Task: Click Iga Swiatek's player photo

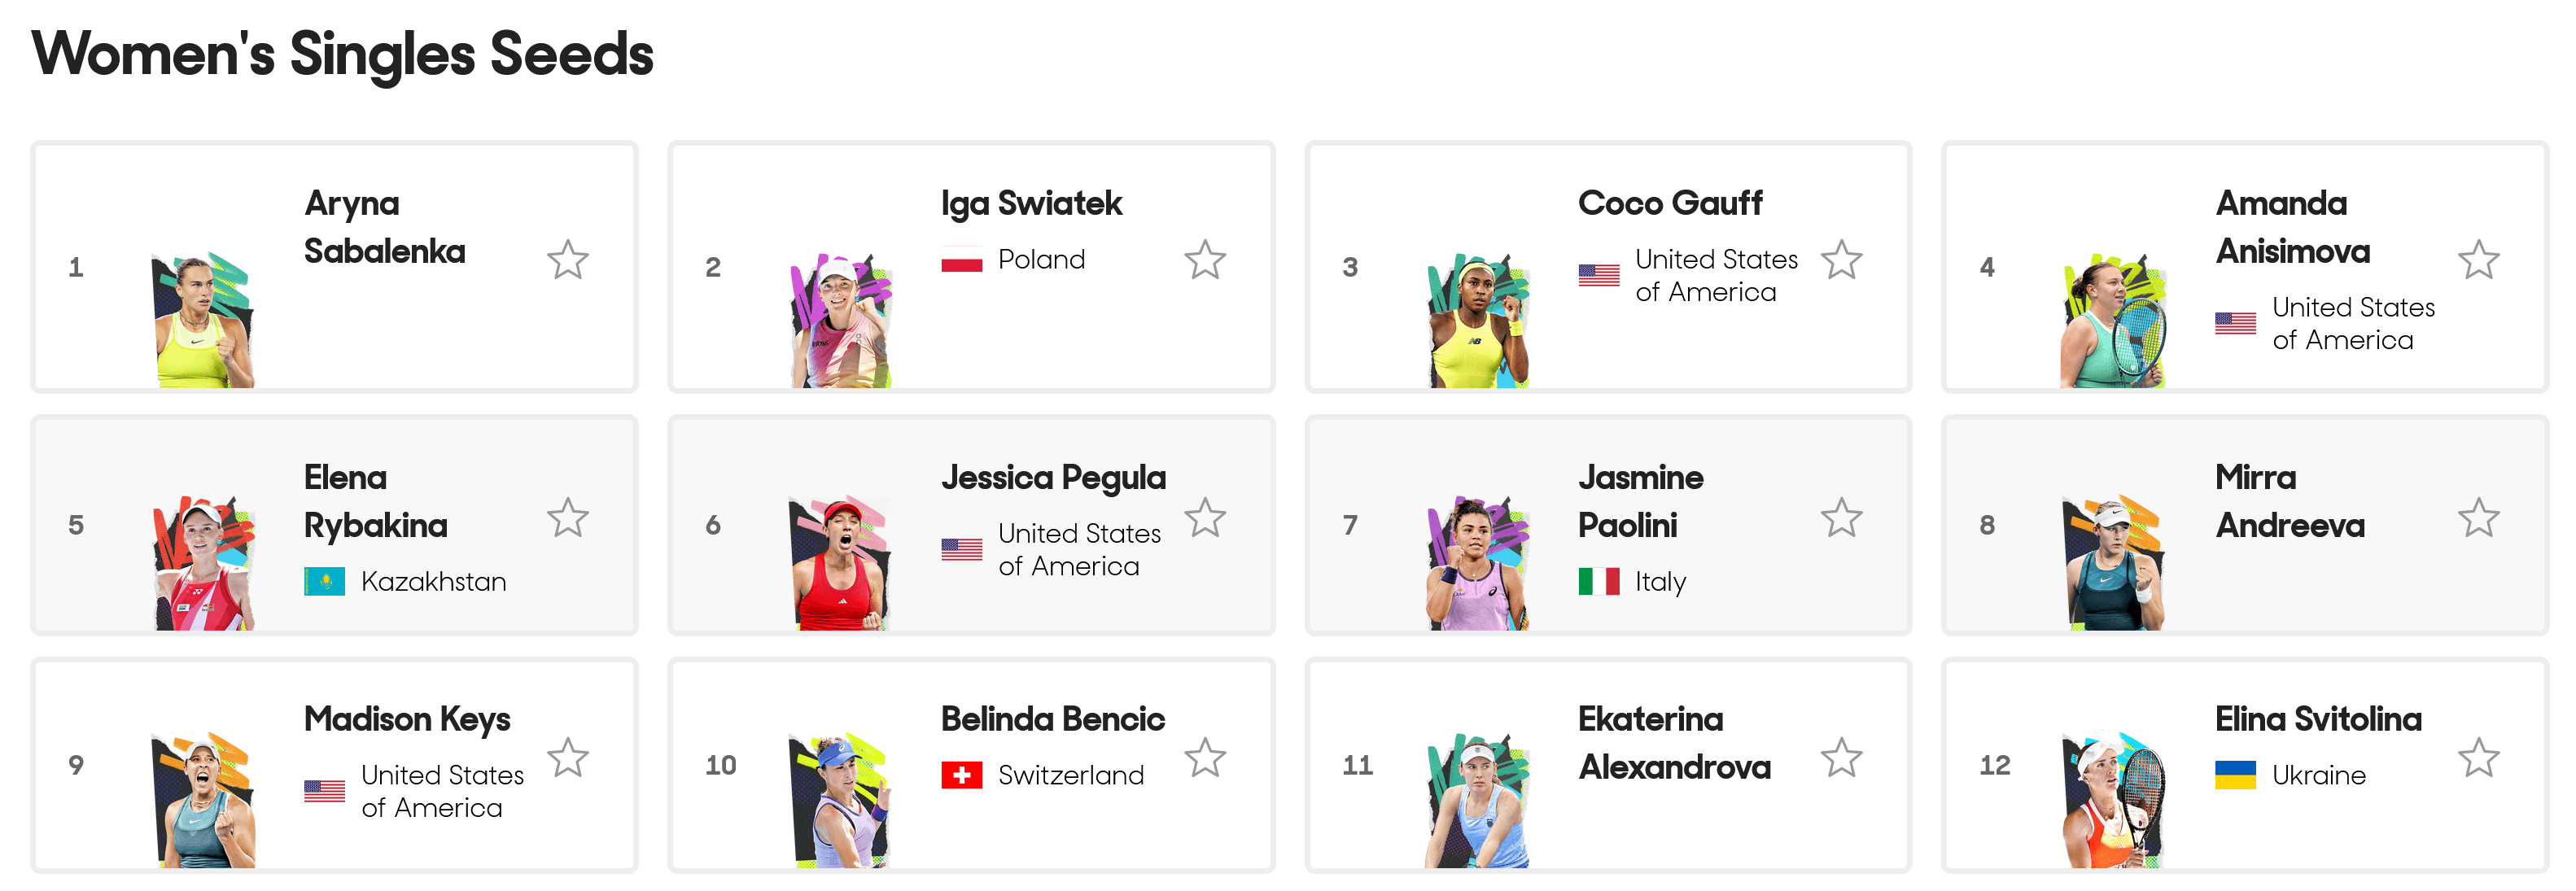Action: coord(840,320)
